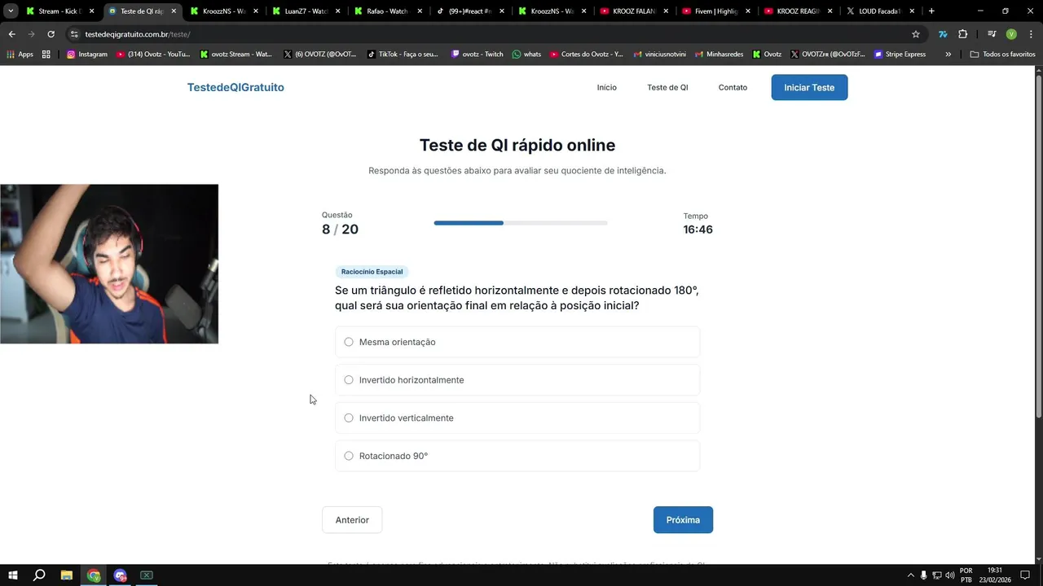Open the notification center icon
Image resolution: width=1043 pixels, height=586 pixels.
coord(1025,575)
